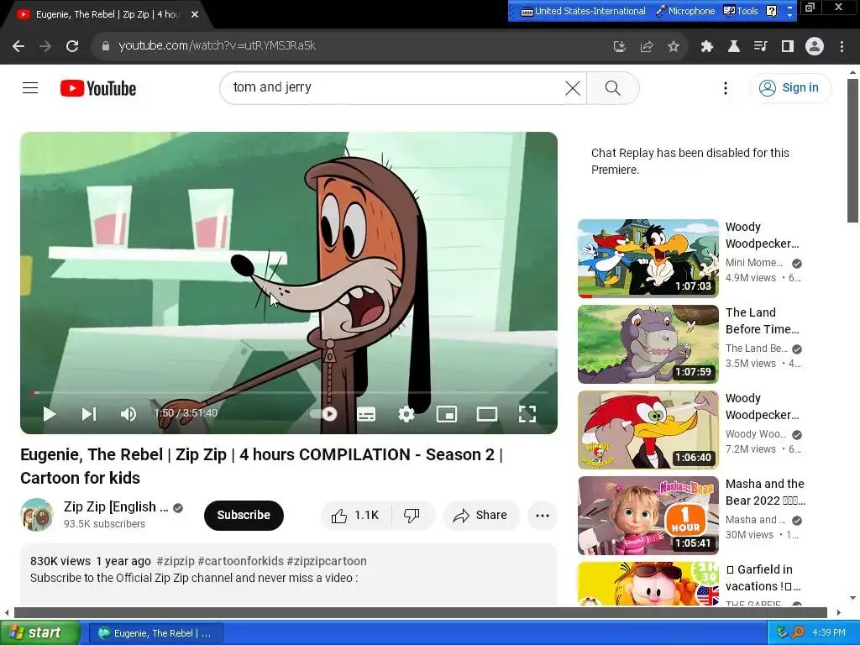Open more actions ellipsis under video

[543, 515]
